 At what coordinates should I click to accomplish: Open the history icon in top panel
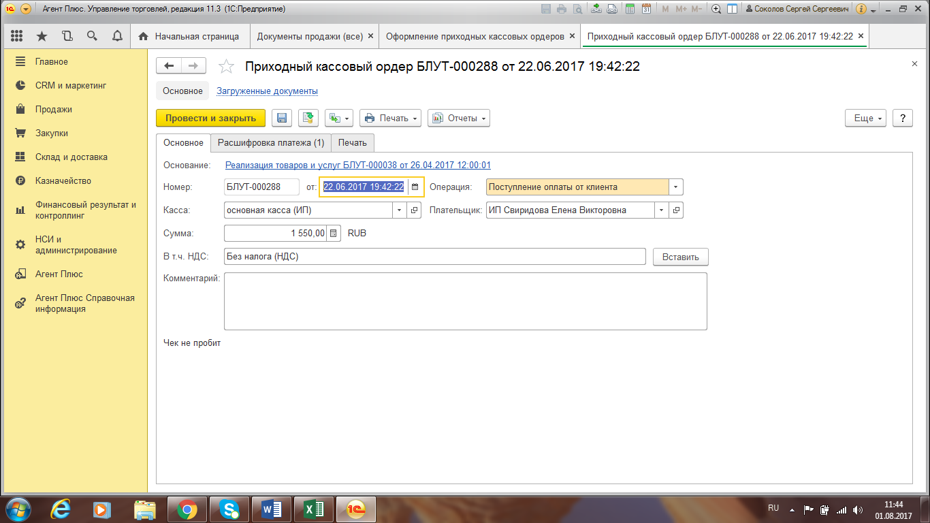[67, 36]
